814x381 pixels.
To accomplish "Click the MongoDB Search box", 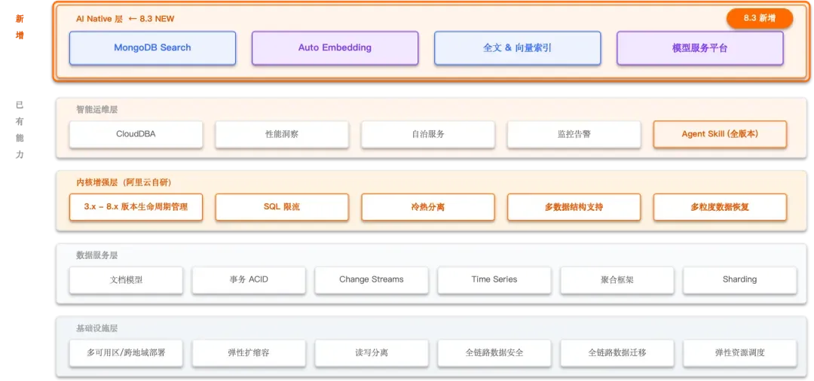I will click(152, 48).
